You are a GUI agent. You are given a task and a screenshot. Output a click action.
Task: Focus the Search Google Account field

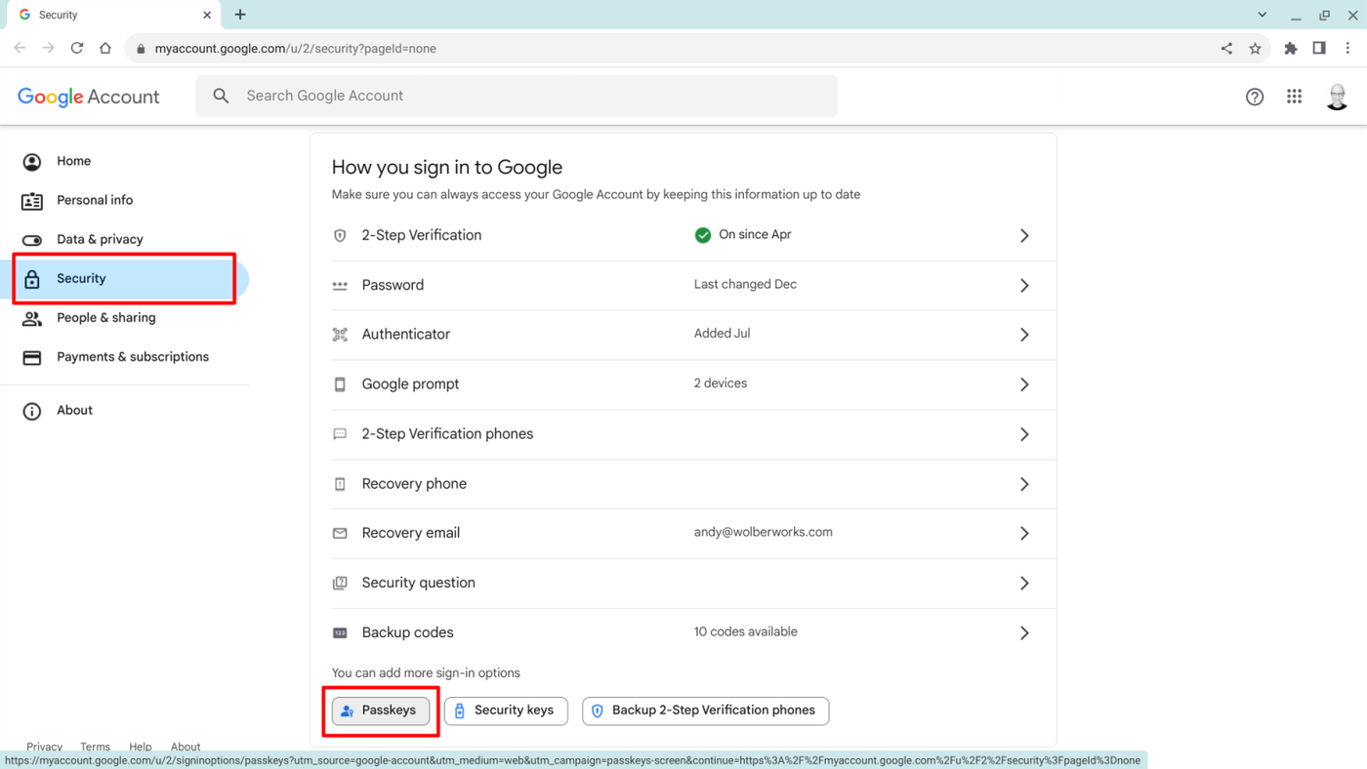click(517, 96)
